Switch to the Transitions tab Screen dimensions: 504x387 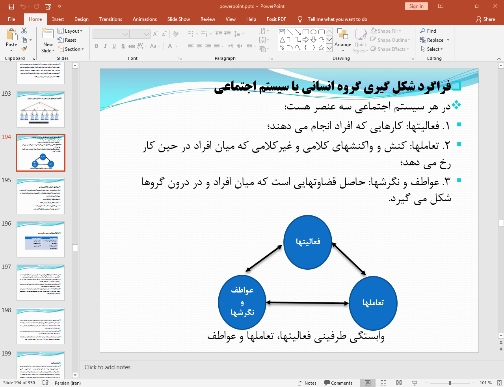[x=111, y=19]
